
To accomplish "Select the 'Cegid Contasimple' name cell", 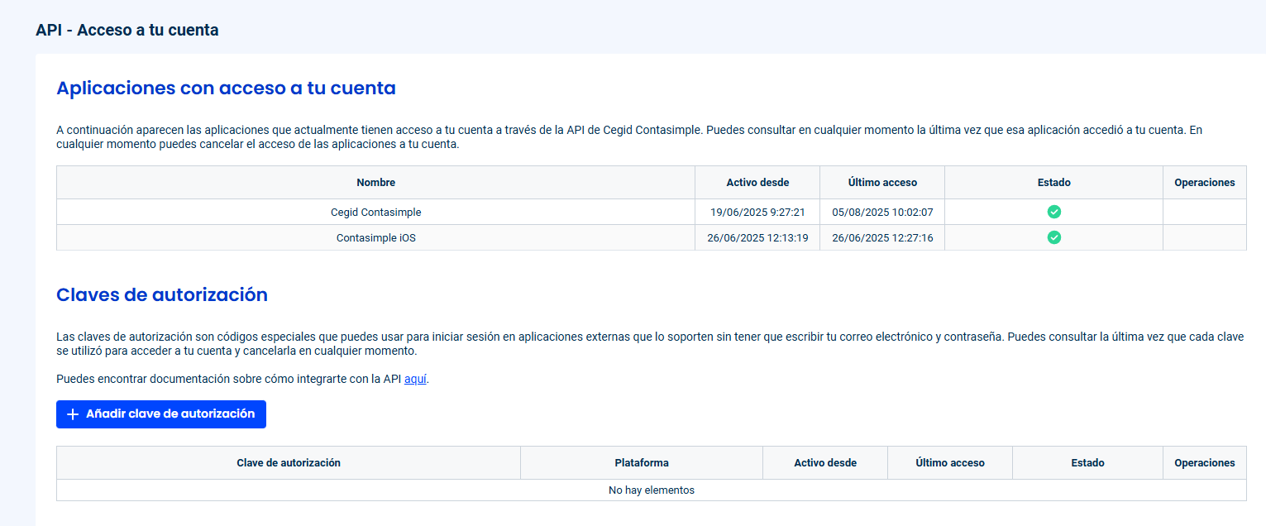I will (376, 212).
